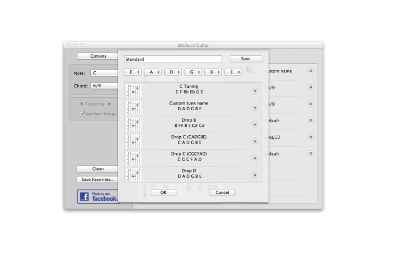Select the Drop D chord diagram thumbnail
This screenshot has height=260, width=417.
(133, 175)
